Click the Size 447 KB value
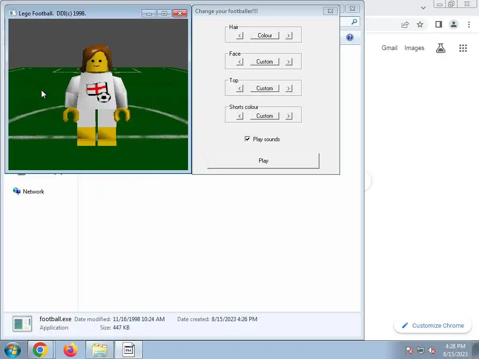The width and height of the screenshot is (479, 359). point(121,328)
